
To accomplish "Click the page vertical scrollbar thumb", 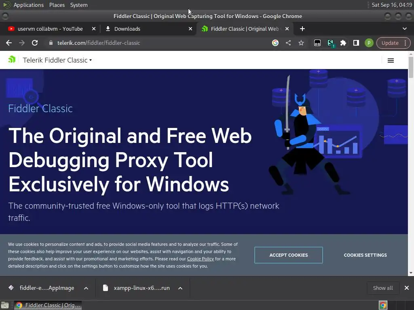I will 411,67.
